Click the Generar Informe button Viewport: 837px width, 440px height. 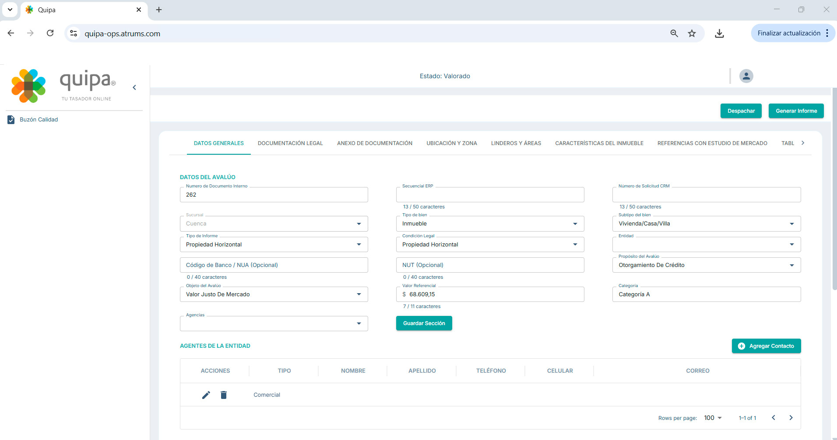pos(796,111)
